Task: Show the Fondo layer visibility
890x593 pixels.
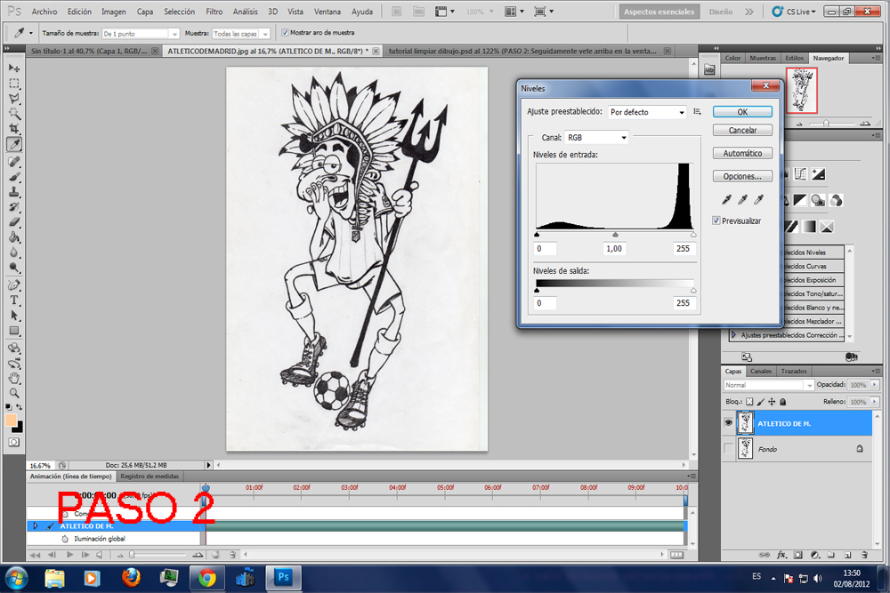Action: tap(728, 448)
